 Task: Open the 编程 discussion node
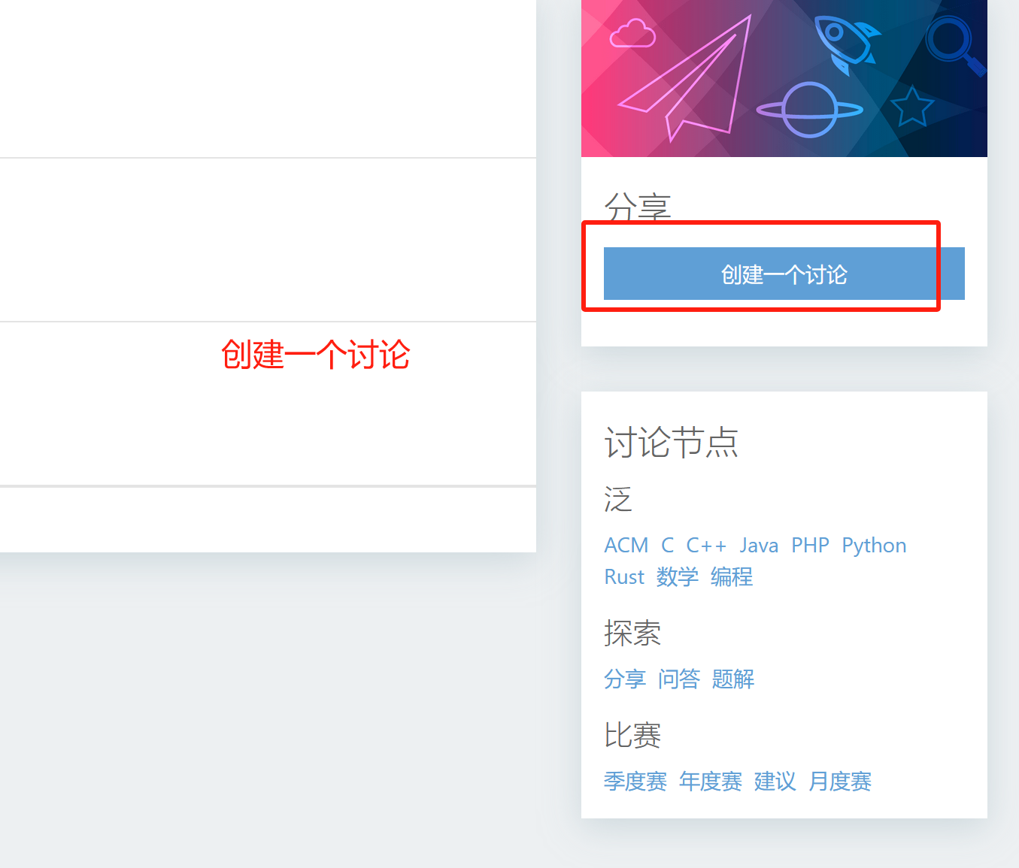point(731,576)
